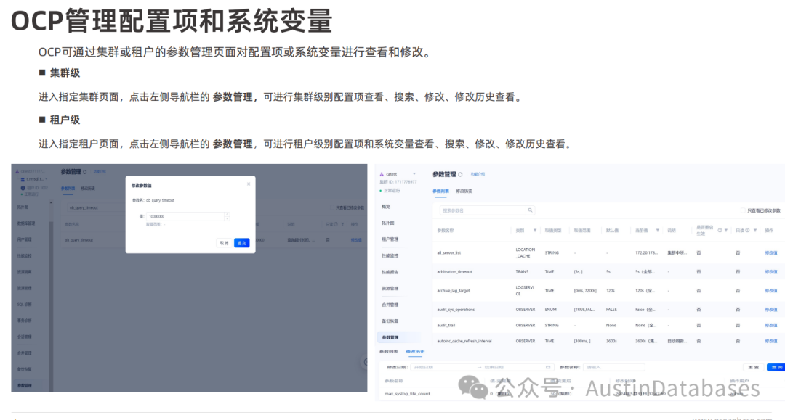
Task: Select 参数列表 tab in tenant page
Action: (x=68, y=189)
